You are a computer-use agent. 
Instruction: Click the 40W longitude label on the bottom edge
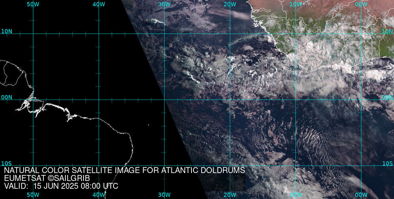click(99, 195)
